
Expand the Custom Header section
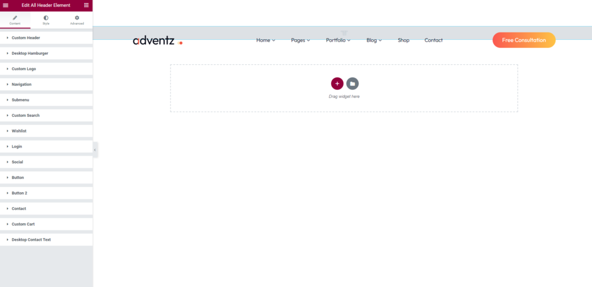(x=26, y=38)
